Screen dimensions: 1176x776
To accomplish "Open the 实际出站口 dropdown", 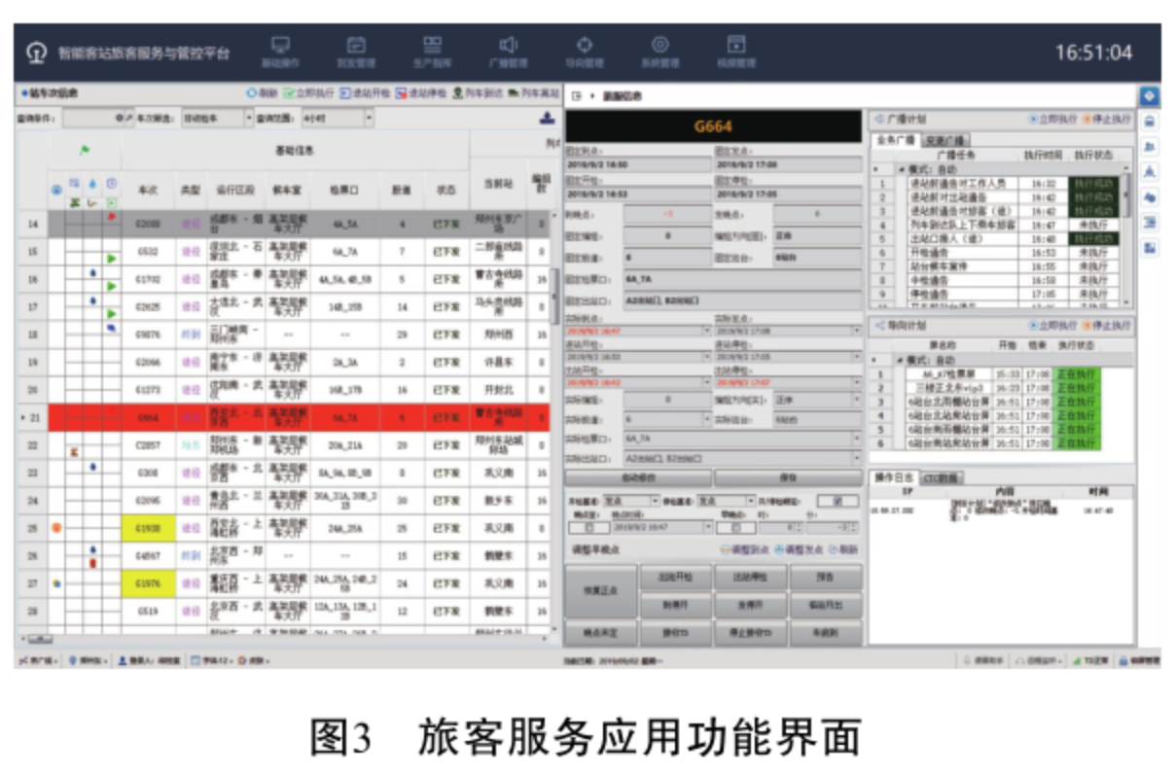I will click(857, 458).
